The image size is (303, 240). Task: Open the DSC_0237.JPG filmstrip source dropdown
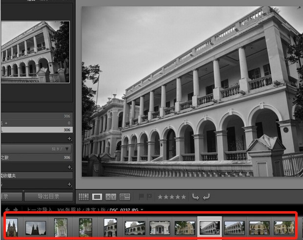click(142, 209)
